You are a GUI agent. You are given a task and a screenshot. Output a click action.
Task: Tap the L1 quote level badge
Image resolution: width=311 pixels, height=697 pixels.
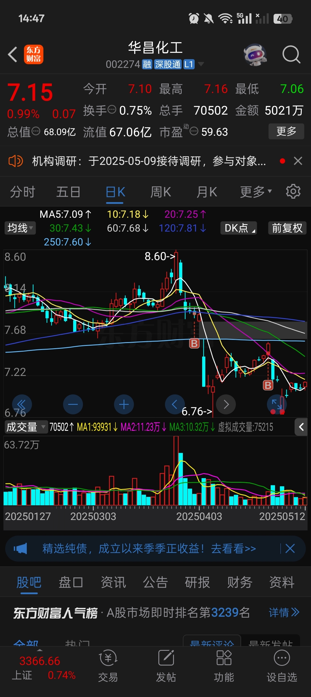(x=189, y=64)
